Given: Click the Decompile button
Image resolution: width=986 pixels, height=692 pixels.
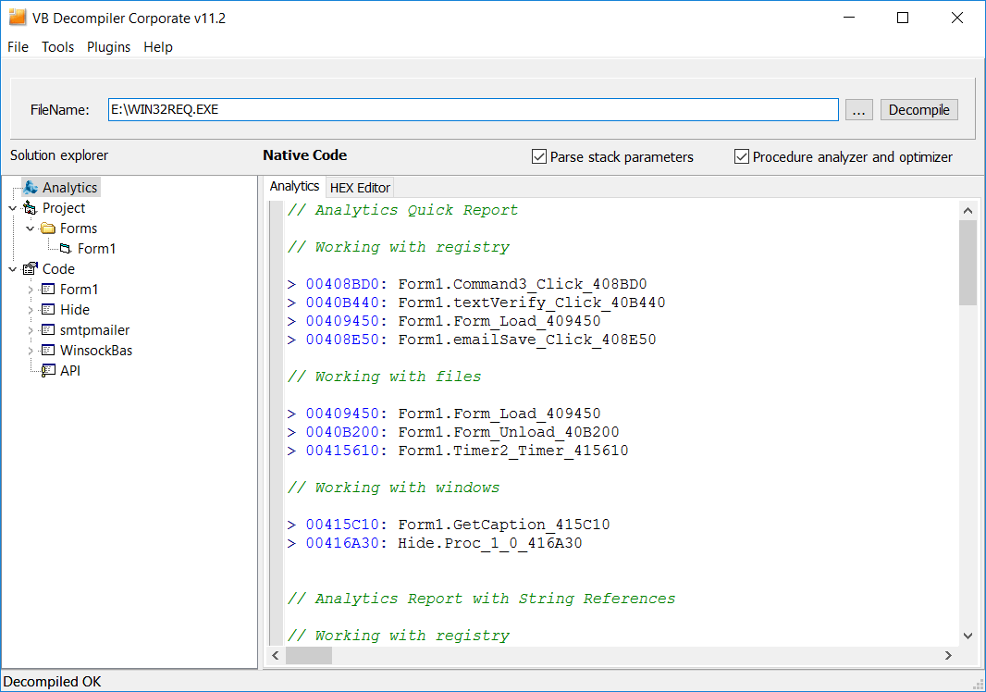Looking at the screenshot, I should tap(918, 109).
